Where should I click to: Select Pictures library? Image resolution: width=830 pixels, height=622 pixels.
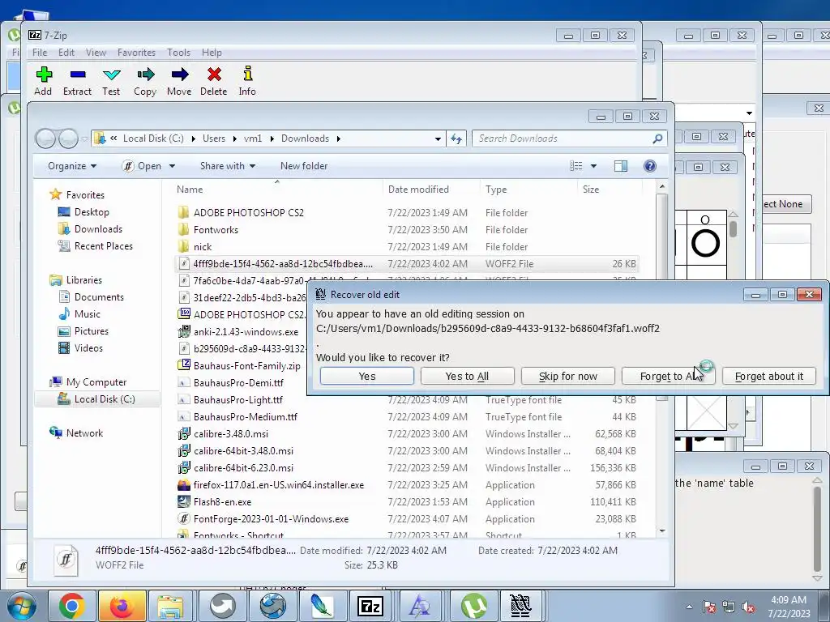(92, 330)
